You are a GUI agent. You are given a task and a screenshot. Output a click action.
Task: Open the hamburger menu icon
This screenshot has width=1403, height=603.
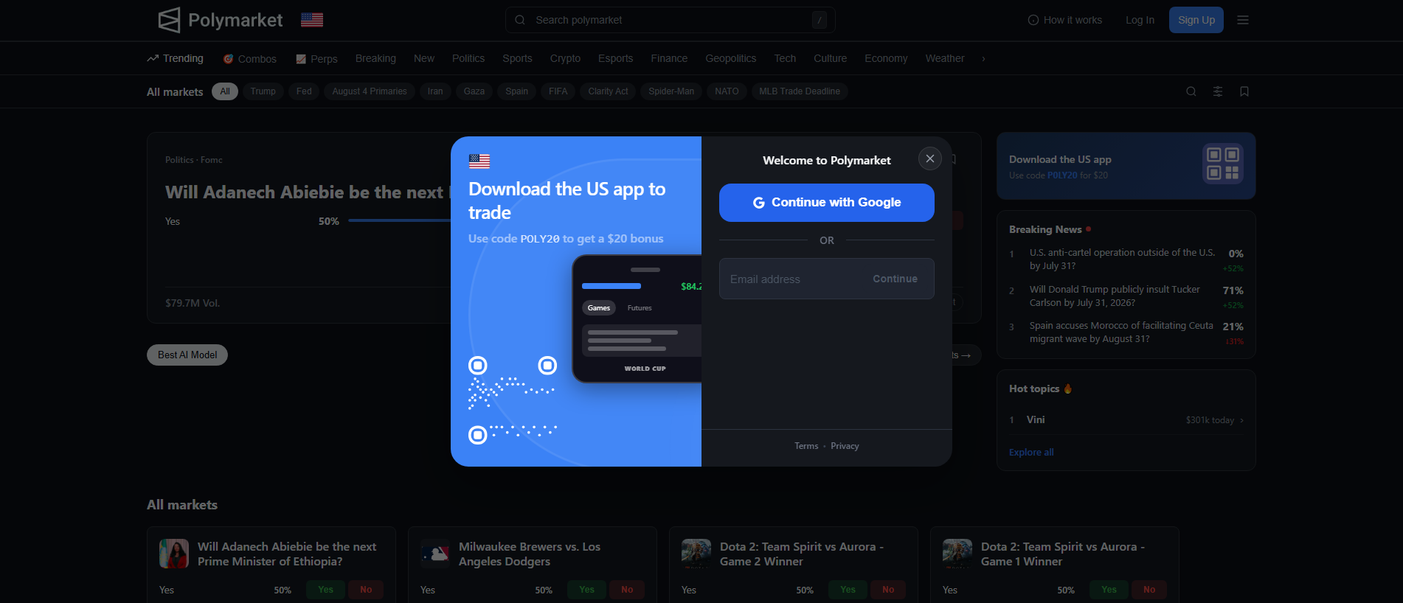click(1243, 20)
